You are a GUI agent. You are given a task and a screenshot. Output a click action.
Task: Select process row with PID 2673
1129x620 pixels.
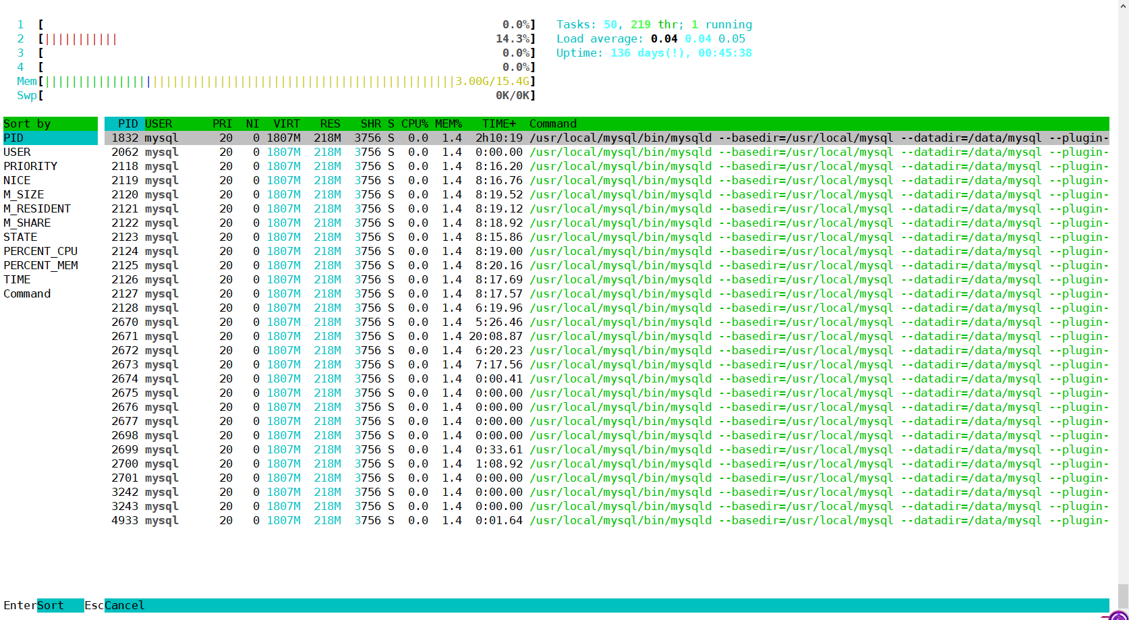[x=607, y=364]
